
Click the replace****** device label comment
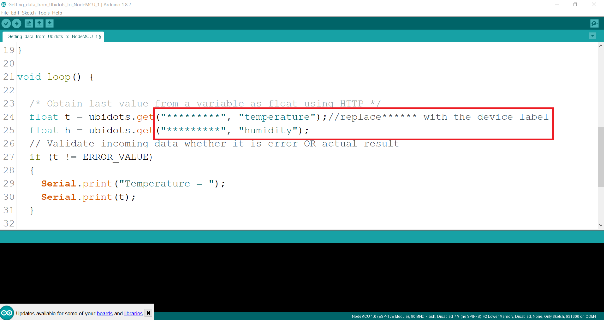(438, 117)
